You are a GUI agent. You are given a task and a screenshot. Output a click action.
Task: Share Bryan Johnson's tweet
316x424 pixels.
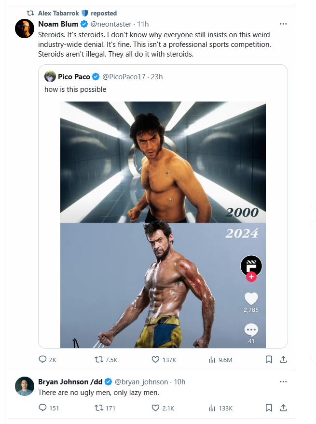[284, 408]
